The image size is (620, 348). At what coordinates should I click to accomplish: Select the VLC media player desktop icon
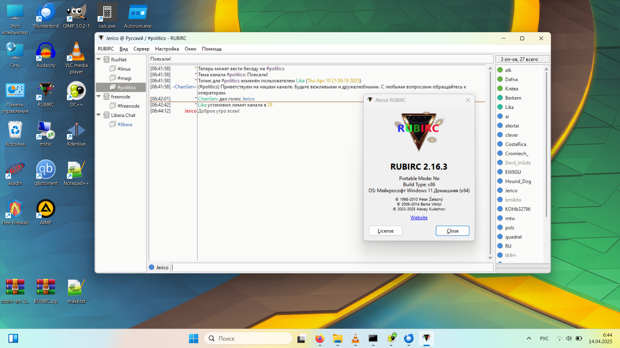(x=76, y=59)
